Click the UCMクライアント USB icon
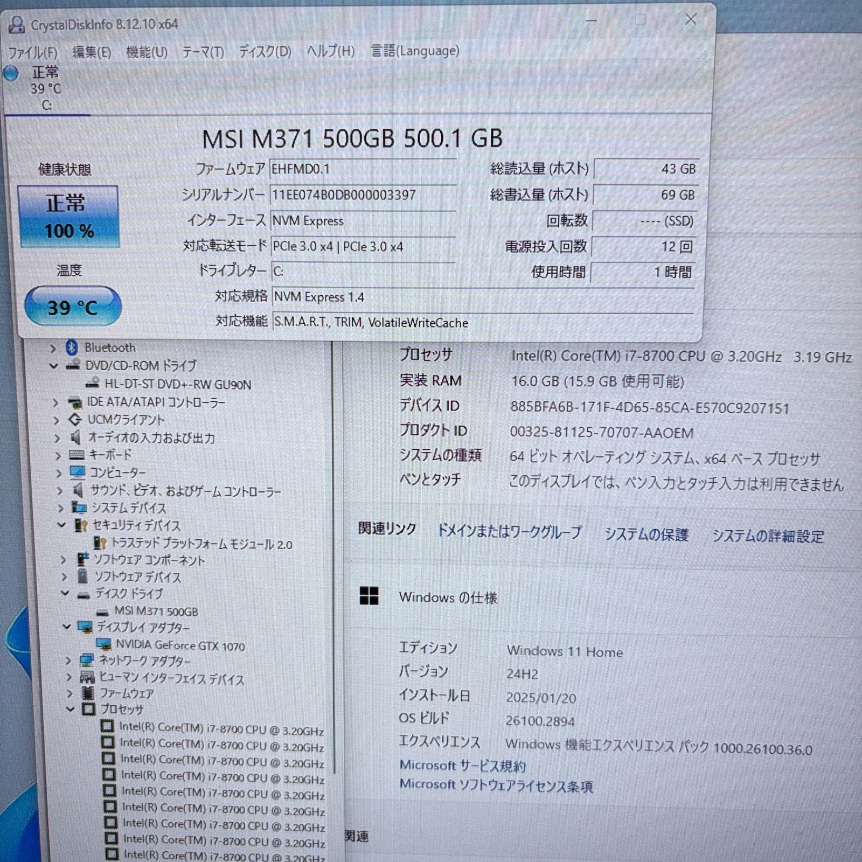This screenshot has width=862, height=862. (75, 419)
